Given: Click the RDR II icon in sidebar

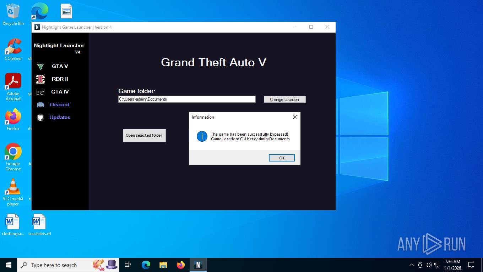Looking at the screenshot, I should click(40, 79).
